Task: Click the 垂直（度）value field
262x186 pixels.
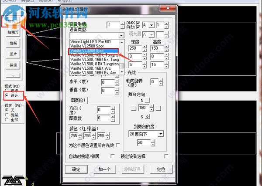Action: point(108,91)
